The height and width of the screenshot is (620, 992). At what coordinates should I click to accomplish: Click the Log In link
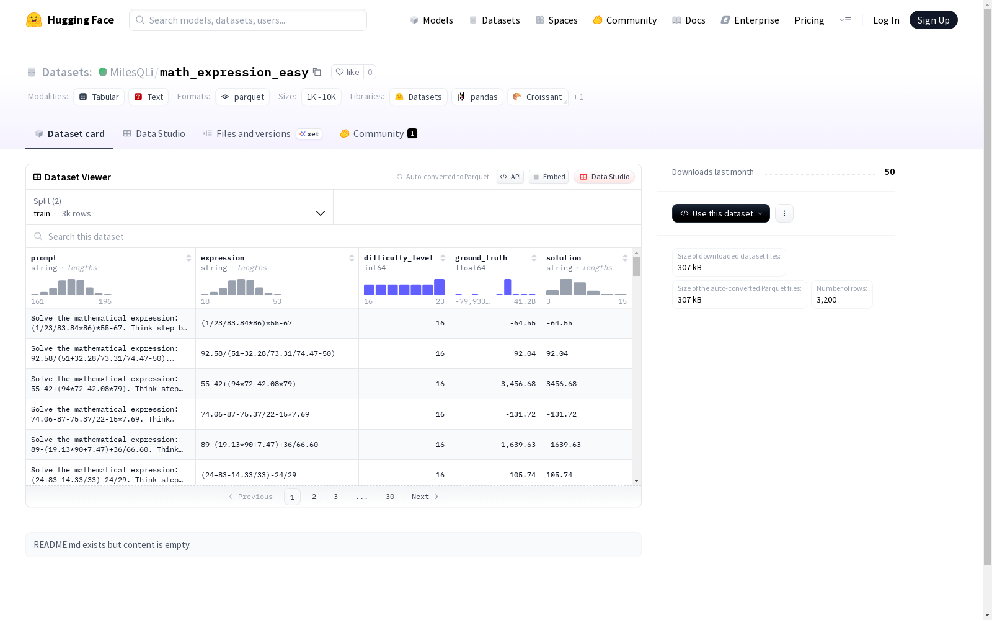point(886,20)
